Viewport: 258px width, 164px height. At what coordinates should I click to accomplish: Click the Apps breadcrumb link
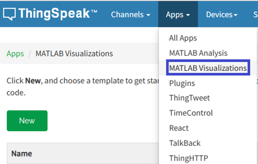coord(15,54)
